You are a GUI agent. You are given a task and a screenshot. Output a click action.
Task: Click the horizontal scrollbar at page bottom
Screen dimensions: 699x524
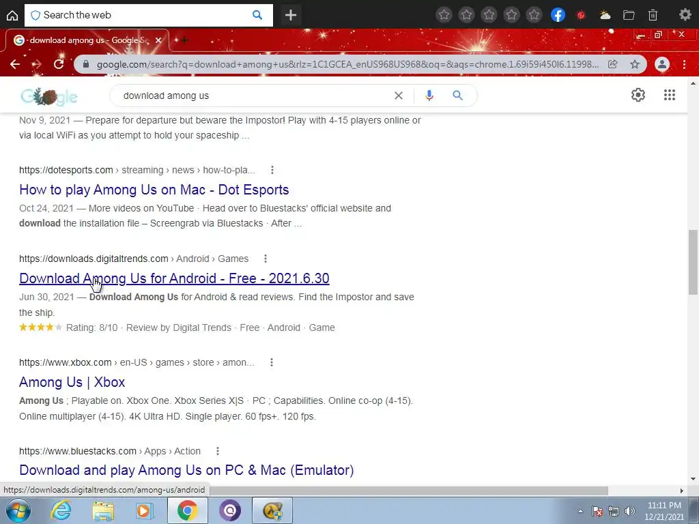pyautogui.click(x=409, y=491)
